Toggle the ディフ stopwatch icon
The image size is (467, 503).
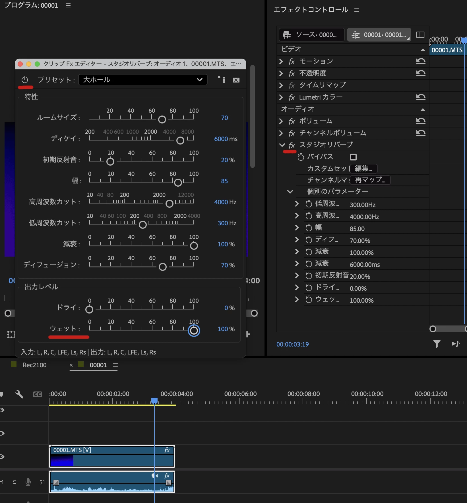pyautogui.click(x=309, y=240)
